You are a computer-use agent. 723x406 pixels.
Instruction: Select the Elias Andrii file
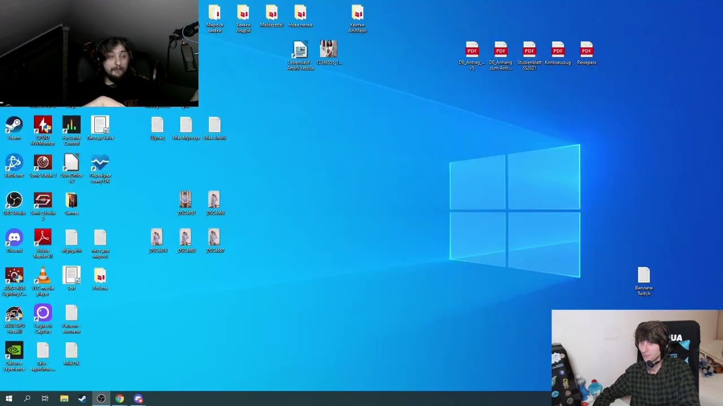coord(215,128)
